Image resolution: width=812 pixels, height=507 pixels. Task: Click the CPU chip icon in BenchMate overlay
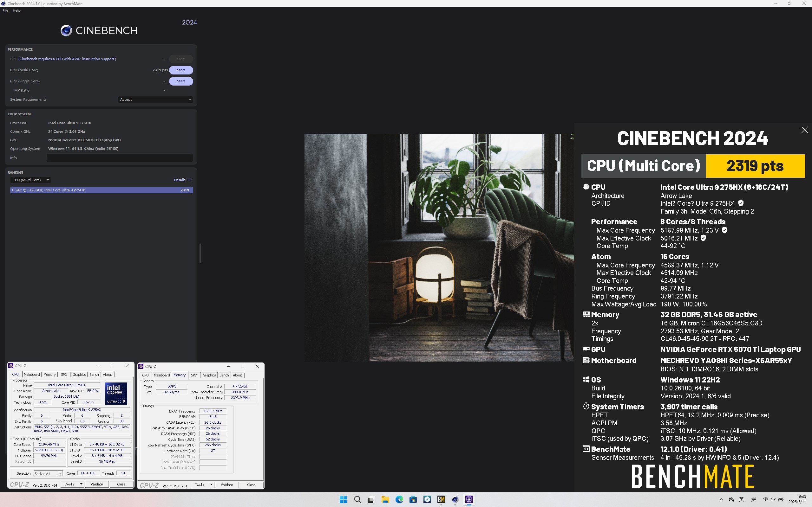coord(586,187)
